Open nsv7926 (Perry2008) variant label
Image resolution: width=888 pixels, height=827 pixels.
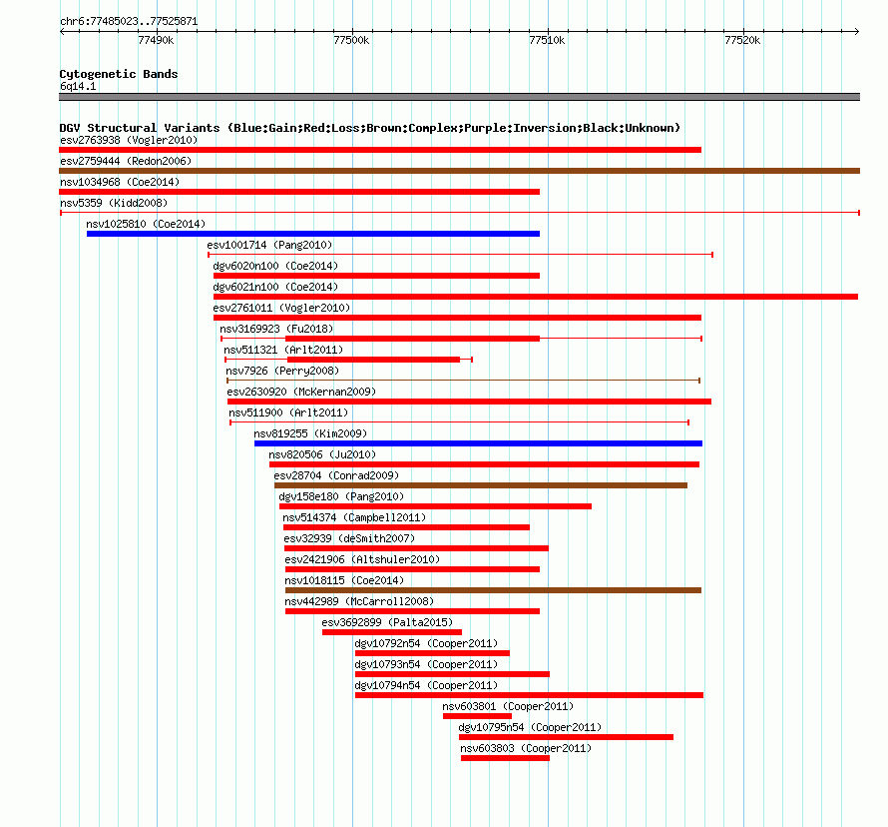pyautogui.click(x=282, y=371)
